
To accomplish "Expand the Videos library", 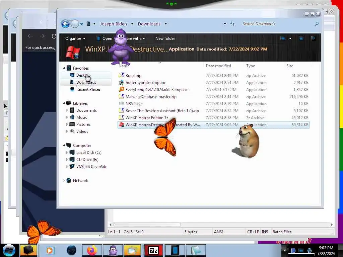I will coord(67,131).
